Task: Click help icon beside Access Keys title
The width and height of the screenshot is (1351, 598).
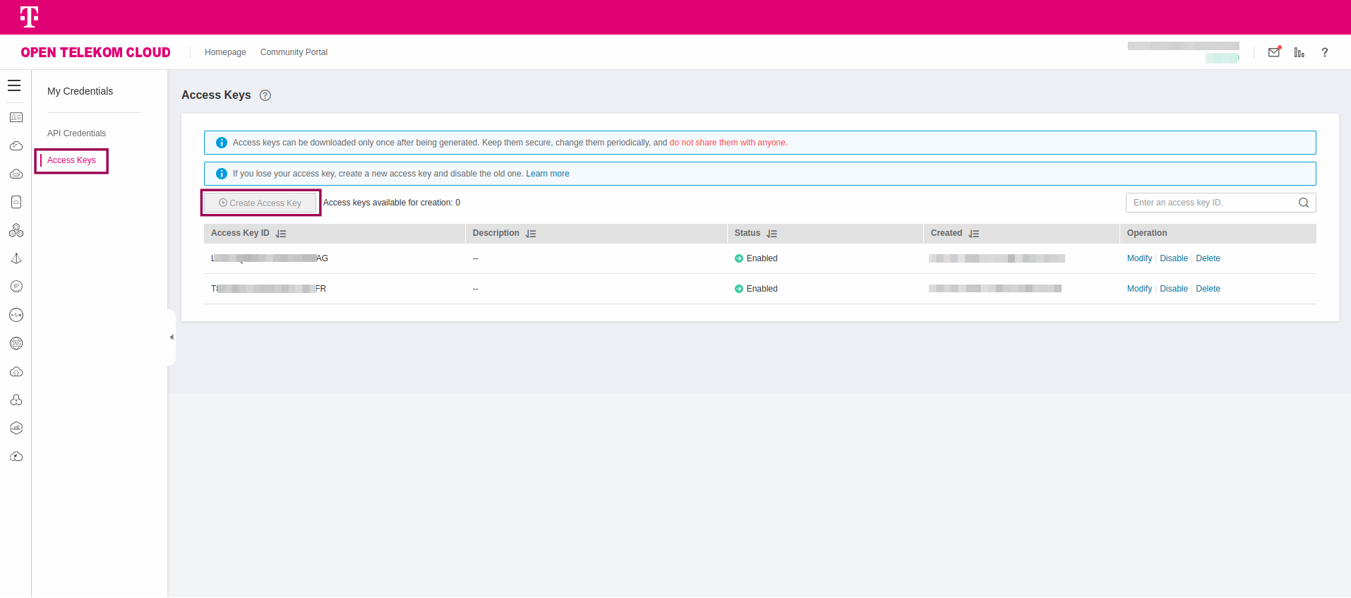Action: [265, 95]
